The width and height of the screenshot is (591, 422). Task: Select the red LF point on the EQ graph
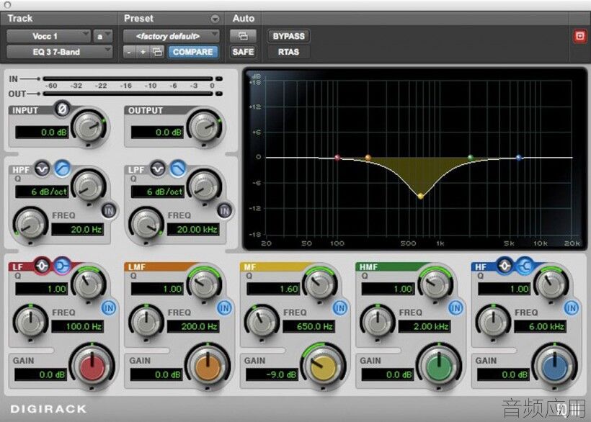coord(338,158)
